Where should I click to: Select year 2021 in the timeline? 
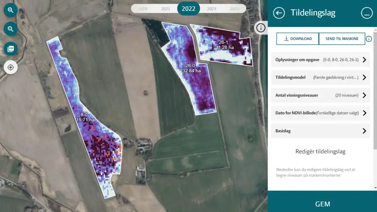point(165,9)
